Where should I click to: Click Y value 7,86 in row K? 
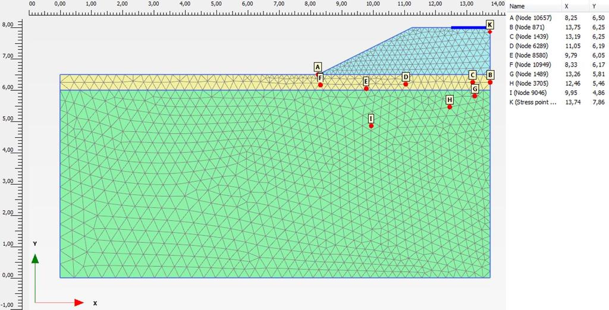598,102
